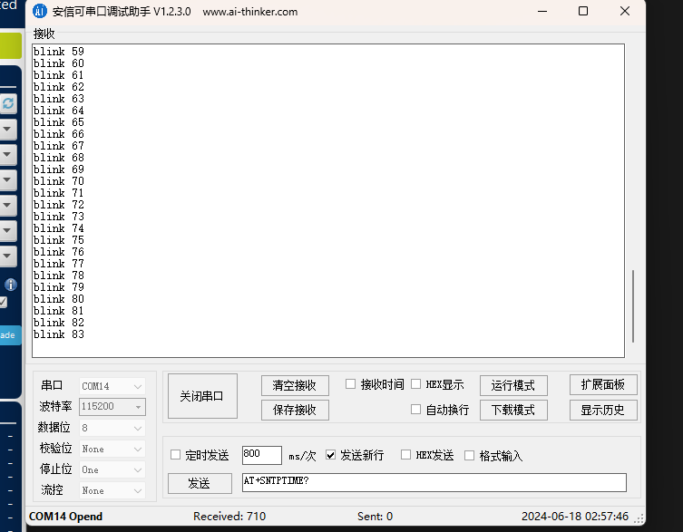Click the 800 ms interval field
The width and height of the screenshot is (683, 532).
[x=262, y=455]
